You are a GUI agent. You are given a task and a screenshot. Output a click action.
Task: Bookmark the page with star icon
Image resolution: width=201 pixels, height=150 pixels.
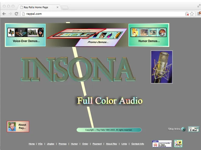pos(192,14)
